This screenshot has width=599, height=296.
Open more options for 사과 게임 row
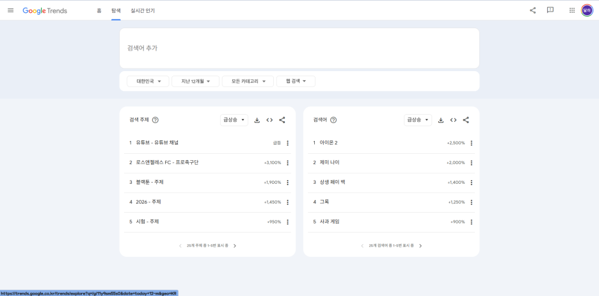[472, 222]
